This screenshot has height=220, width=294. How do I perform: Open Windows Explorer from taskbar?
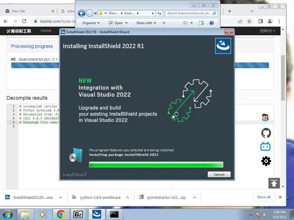point(26,214)
